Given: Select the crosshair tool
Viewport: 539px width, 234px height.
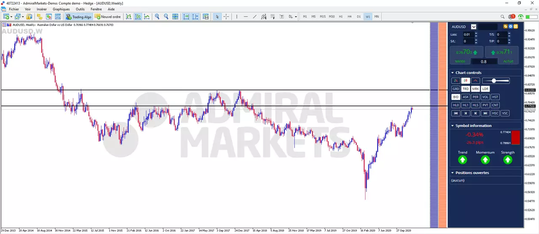Looking at the screenshot, I should coord(226,17).
